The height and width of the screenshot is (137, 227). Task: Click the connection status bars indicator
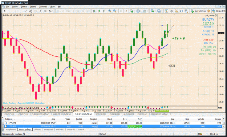click(200, 134)
